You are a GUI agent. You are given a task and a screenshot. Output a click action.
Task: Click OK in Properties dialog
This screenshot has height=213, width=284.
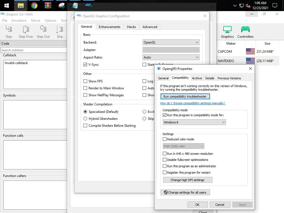(197, 204)
